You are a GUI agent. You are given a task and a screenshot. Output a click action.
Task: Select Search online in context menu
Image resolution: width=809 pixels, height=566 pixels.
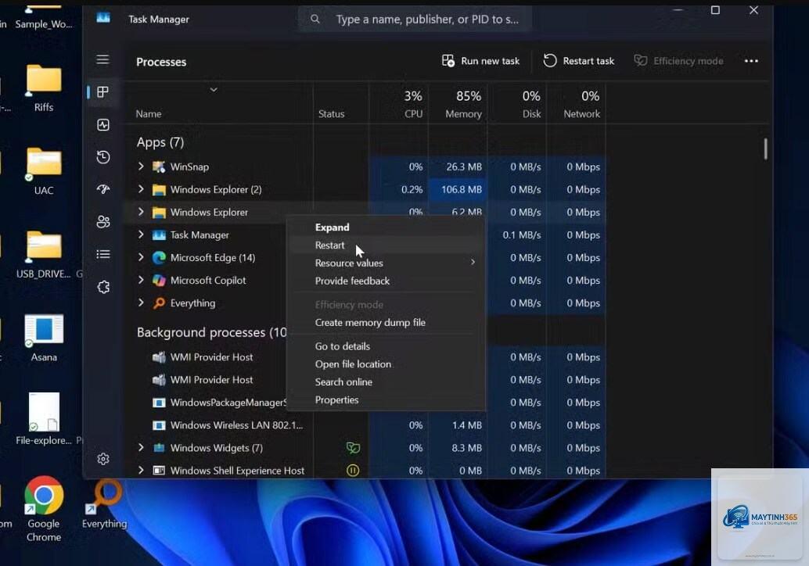pyautogui.click(x=385, y=382)
